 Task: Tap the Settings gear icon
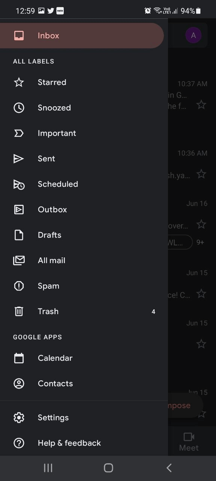coord(19,417)
